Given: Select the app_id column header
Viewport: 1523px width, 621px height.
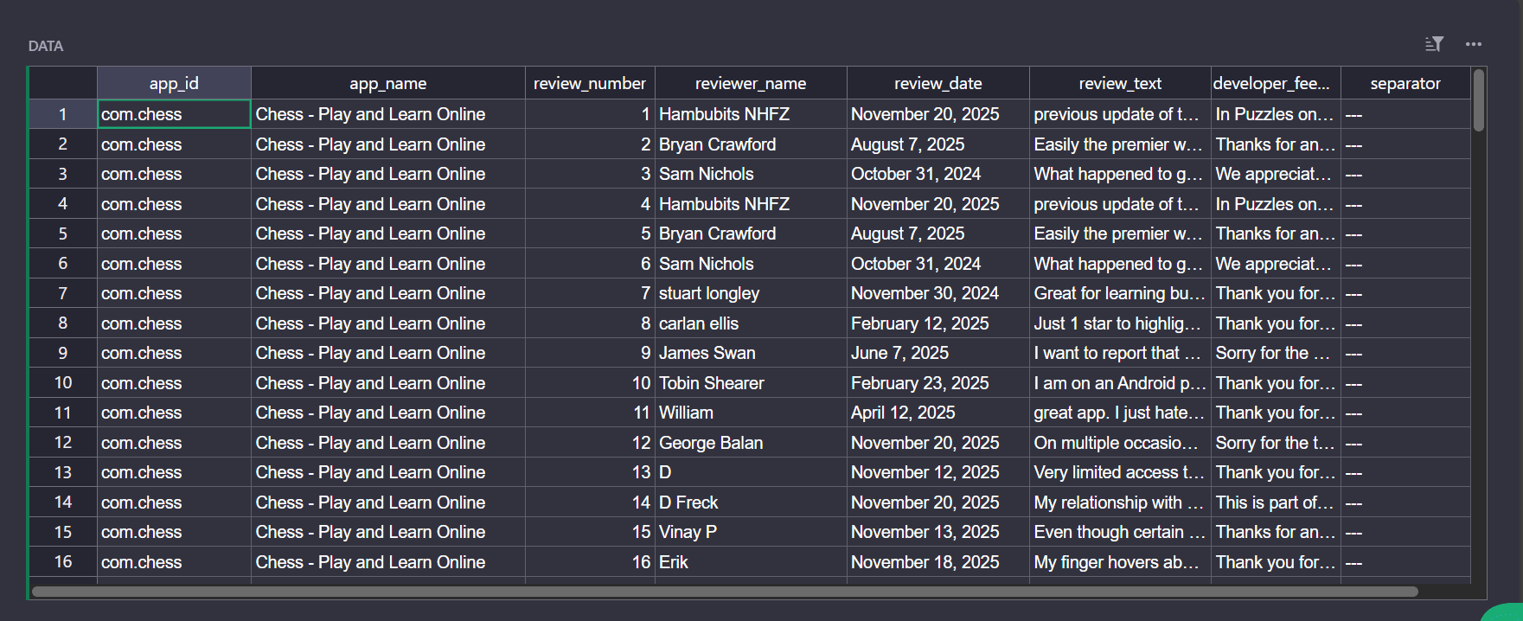Looking at the screenshot, I should pos(174,83).
